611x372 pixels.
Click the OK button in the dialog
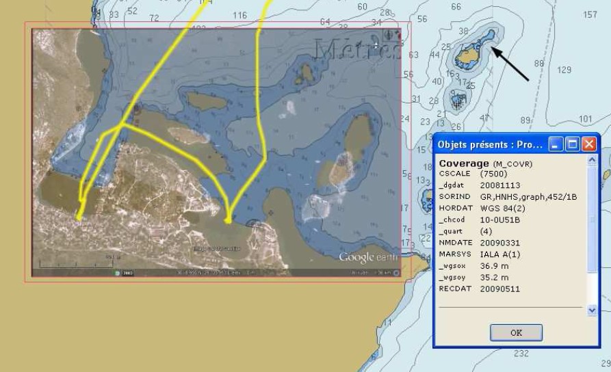pos(516,332)
